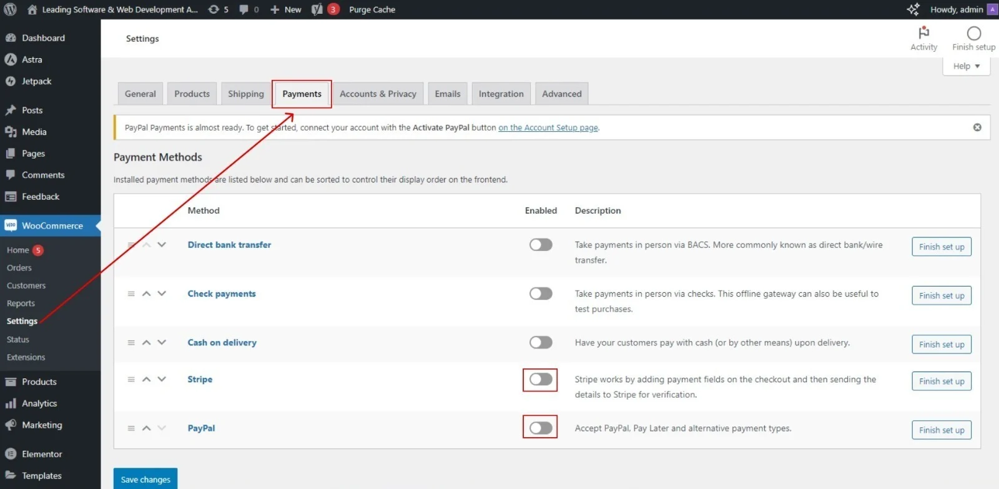999x489 pixels.
Task: Move Stripe up in the list
Action: [146, 379]
